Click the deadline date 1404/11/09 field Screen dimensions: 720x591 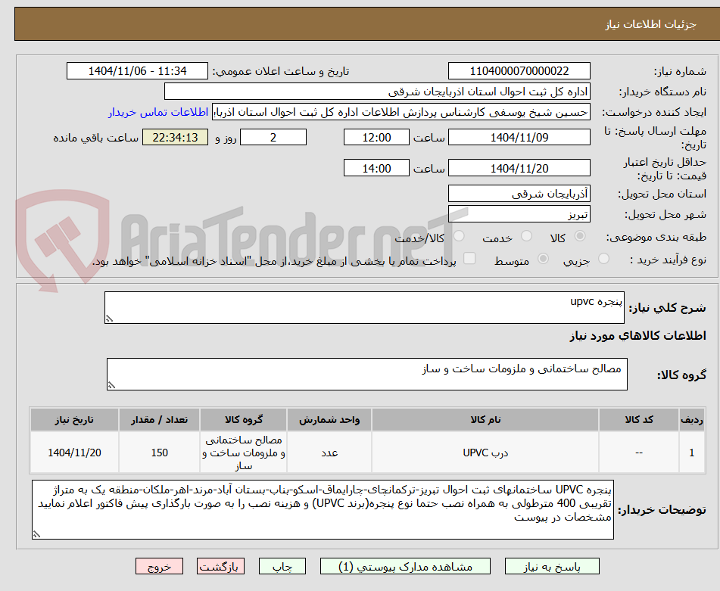pos(519,137)
